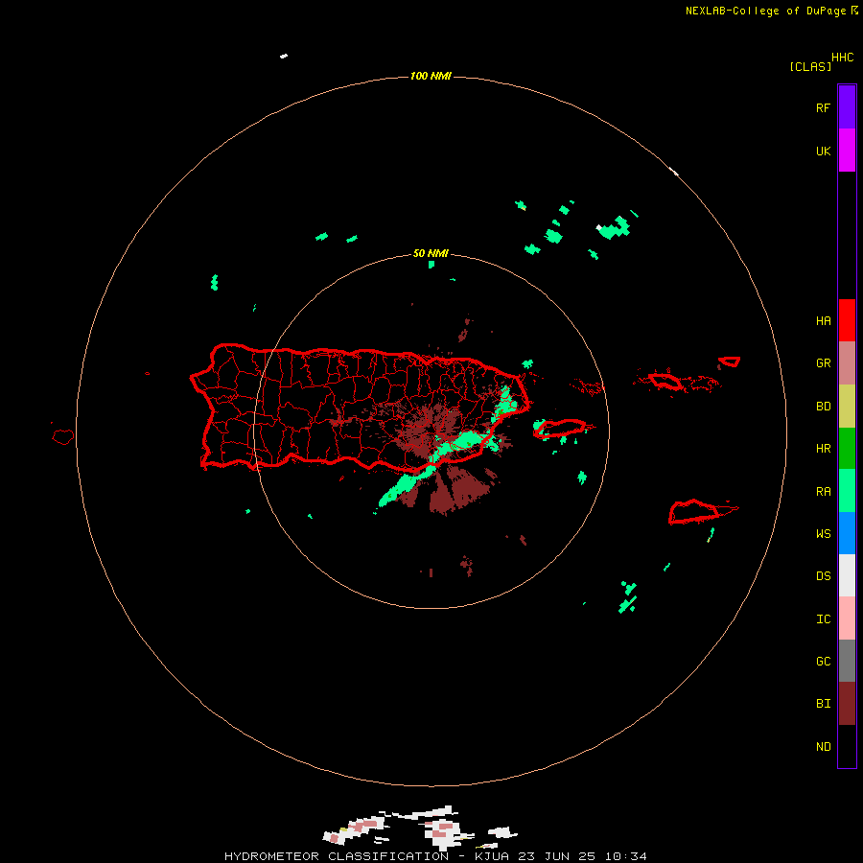This screenshot has height=863, width=863.
Task: Click the HA red legend swatch
Action: click(847, 320)
